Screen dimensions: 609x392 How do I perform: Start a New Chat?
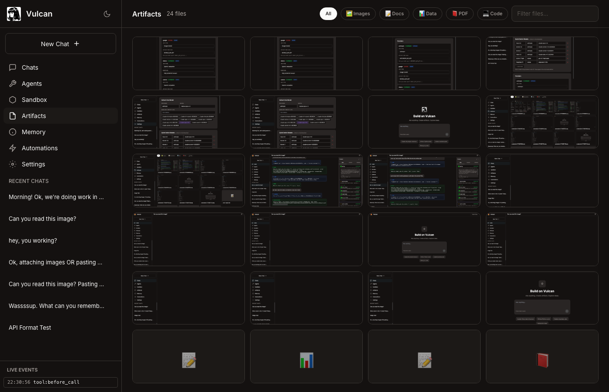point(60,44)
